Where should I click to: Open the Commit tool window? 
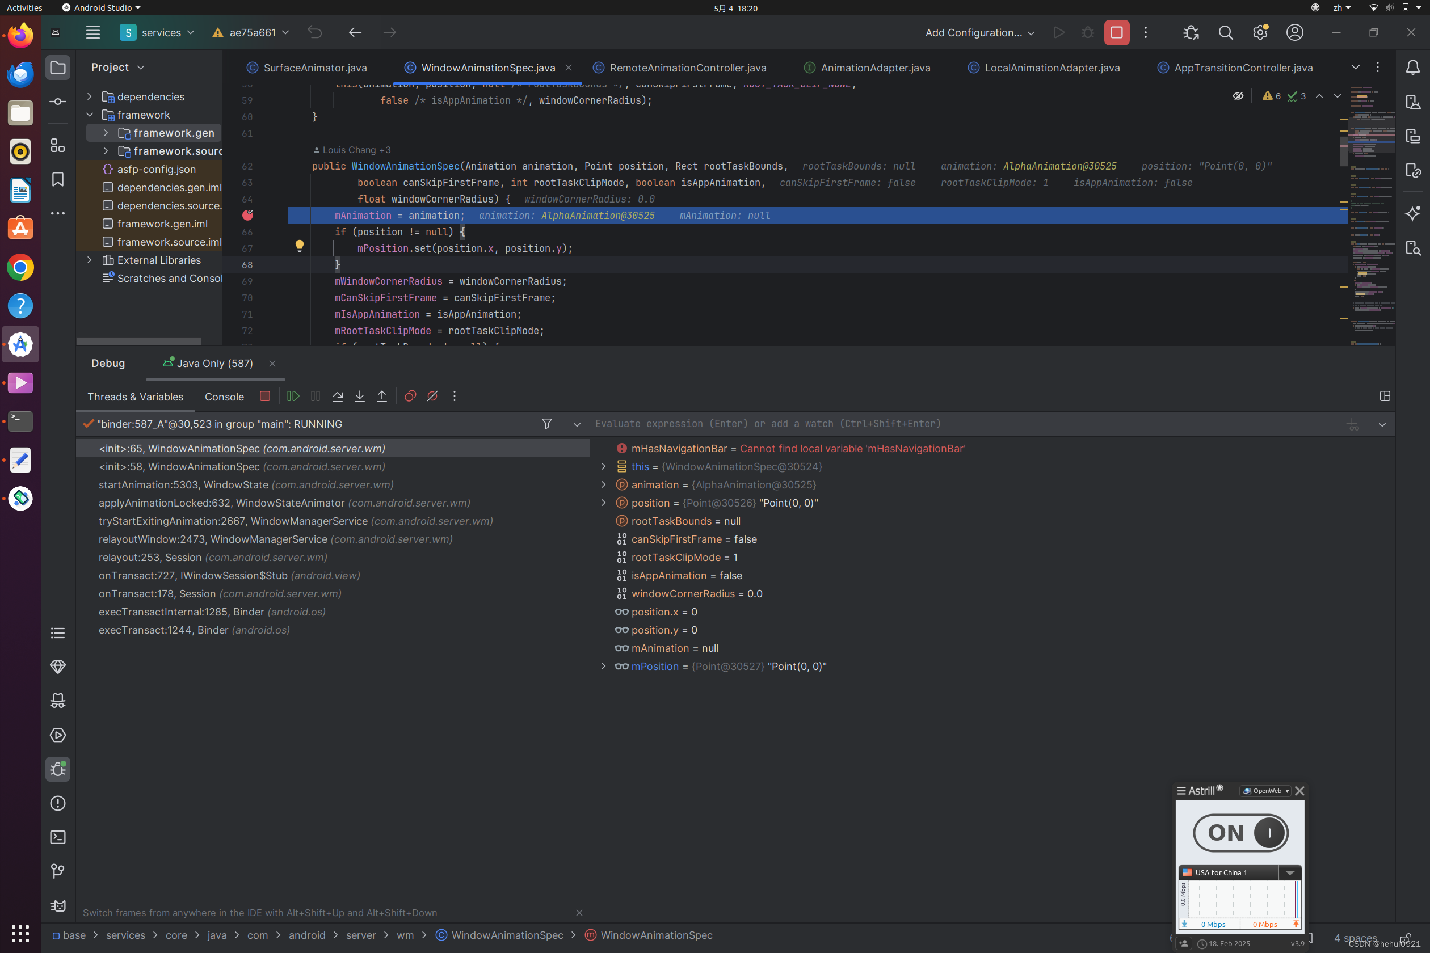point(58,102)
